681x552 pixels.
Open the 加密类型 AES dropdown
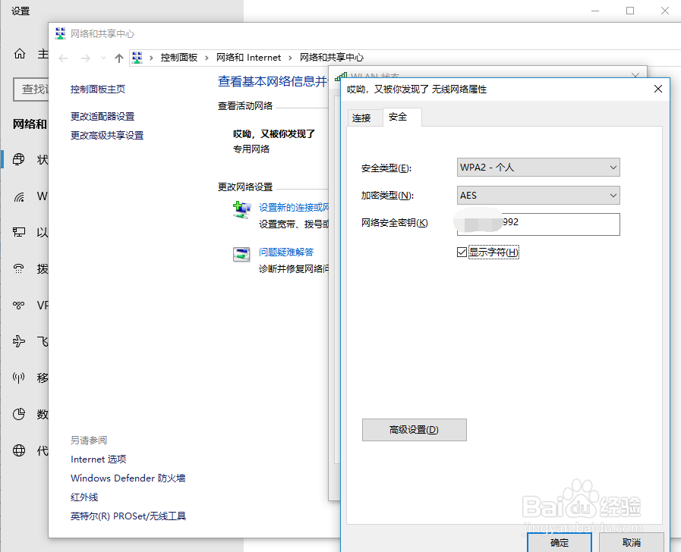(x=538, y=195)
